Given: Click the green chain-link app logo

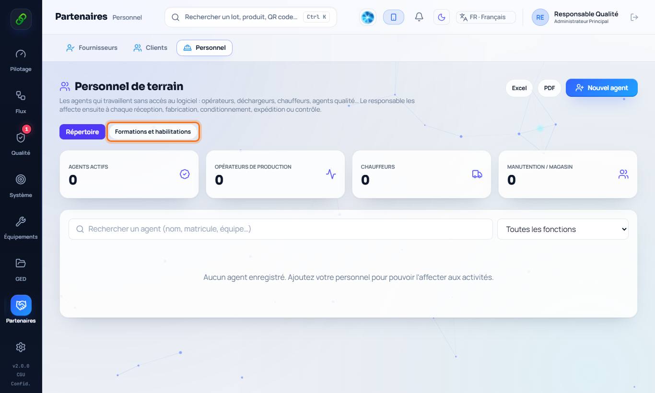Looking at the screenshot, I should [x=21, y=19].
